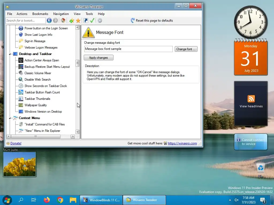Viewport: 274px width, 205px height.
Task: Select Sign-in Message tree item
Action: (35, 41)
